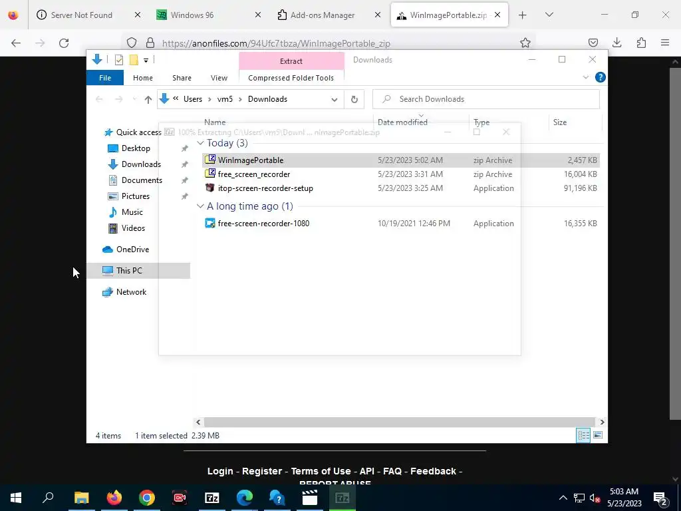Select Compressed Folder Tools tab

pyautogui.click(x=291, y=78)
